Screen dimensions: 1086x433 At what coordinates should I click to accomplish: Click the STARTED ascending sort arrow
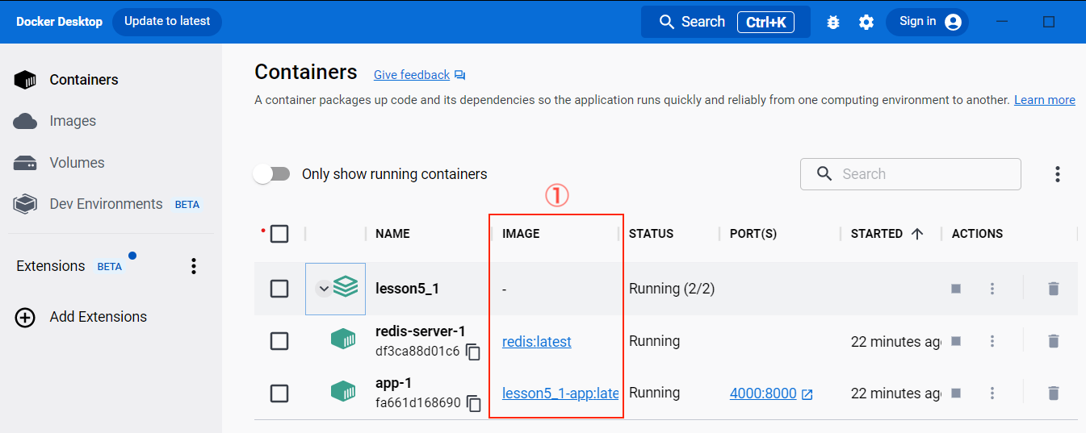pos(917,234)
